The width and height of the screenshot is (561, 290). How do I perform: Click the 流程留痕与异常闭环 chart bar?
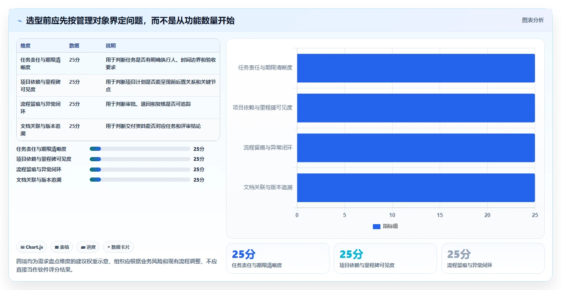pos(416,148)
